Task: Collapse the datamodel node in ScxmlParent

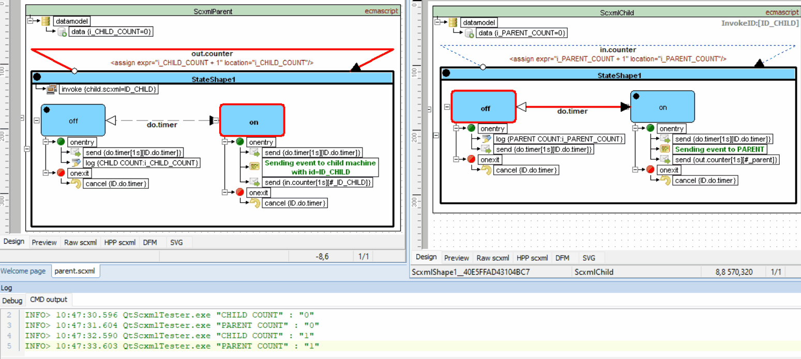Action: pos(30,21)
